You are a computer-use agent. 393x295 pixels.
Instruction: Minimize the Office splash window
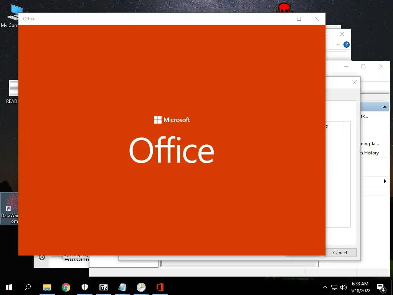pos(281,19)
